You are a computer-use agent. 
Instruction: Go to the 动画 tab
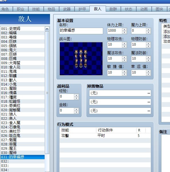pyautogui.click(x=144, y=9)
